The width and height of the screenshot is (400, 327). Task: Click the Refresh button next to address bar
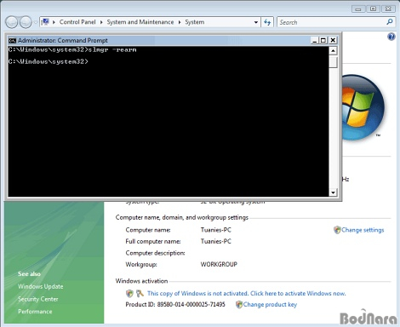coord(267,22)
